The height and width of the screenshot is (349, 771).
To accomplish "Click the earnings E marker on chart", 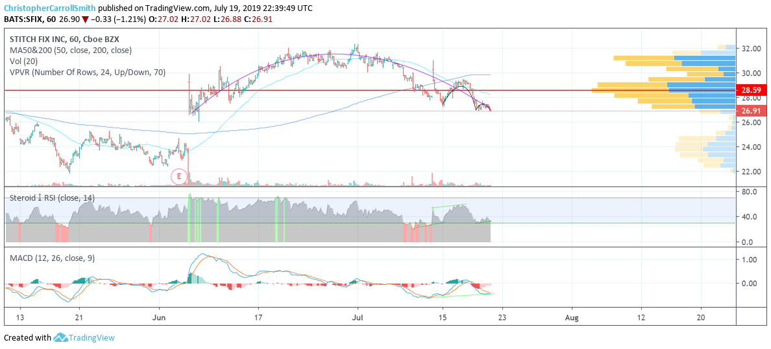I will pos(179,175).
